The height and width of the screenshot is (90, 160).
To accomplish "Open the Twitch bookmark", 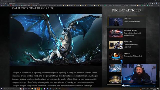I will [x=3, y=5].
